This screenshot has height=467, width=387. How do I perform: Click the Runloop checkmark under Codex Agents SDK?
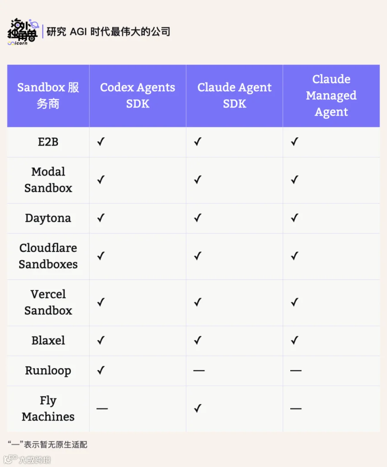tap(101, 370)
